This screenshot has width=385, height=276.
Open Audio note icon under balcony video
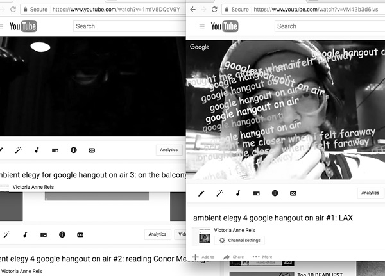[x=37, y=150]
